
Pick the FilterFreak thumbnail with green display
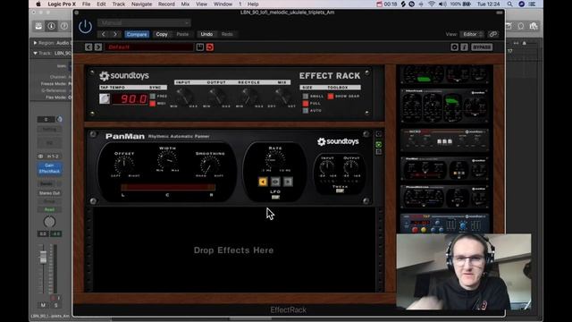click(444, 106)
